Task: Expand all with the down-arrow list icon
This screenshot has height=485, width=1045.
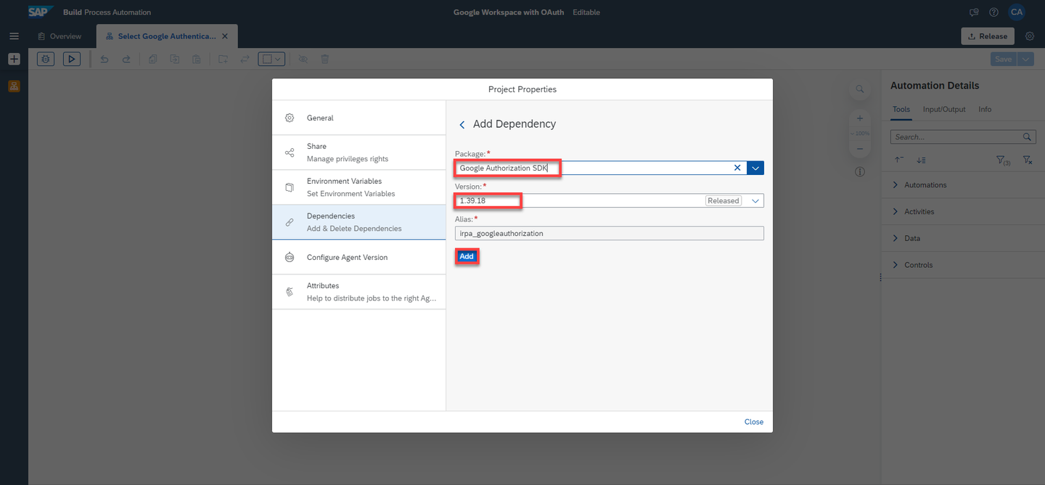Action: [921, 160]
